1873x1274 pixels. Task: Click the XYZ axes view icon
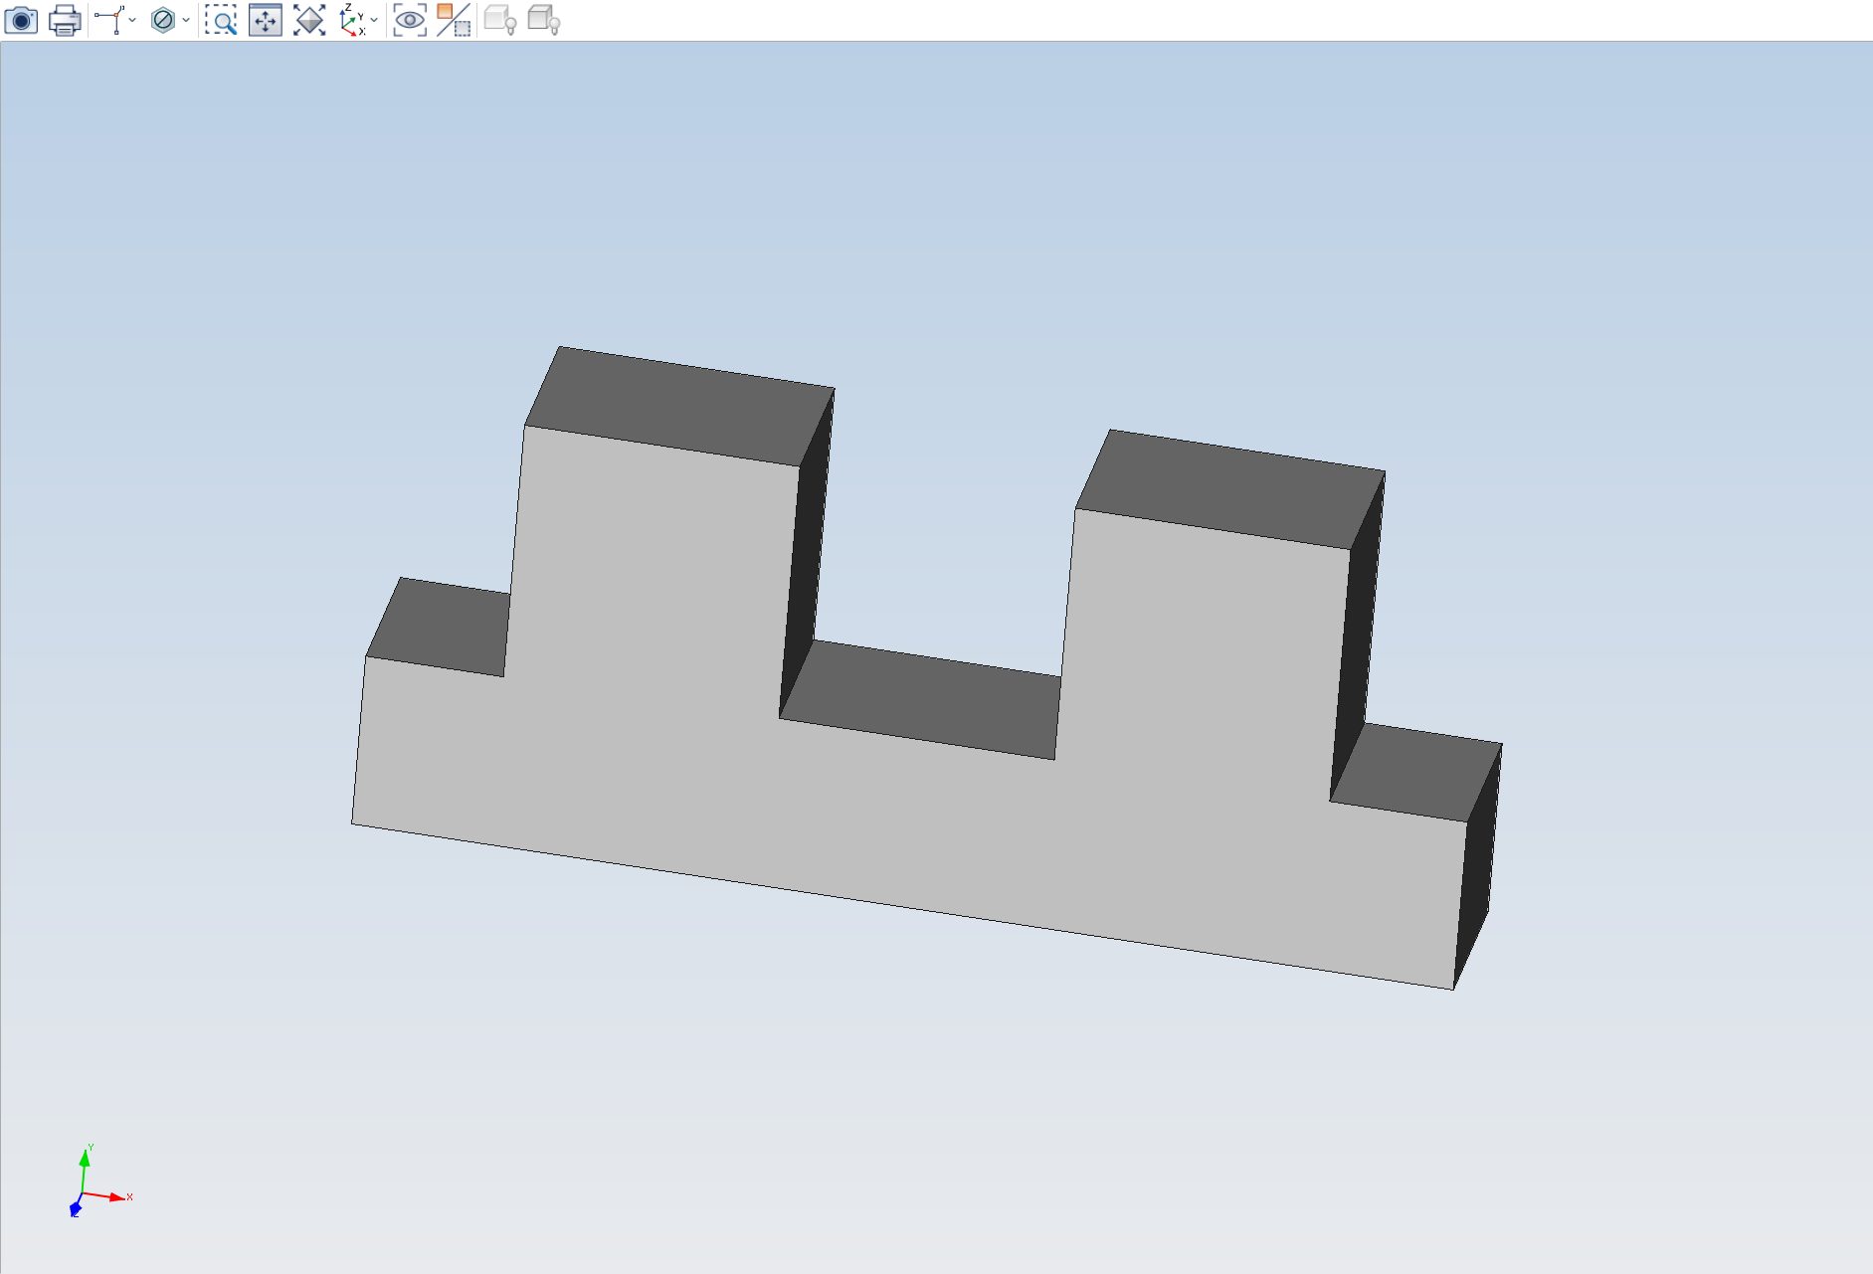coord(352,20)
